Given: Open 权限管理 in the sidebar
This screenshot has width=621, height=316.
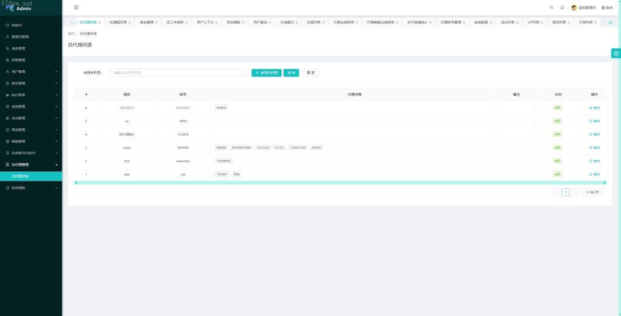Looking at the screenshot, I should tap(31, 60).
